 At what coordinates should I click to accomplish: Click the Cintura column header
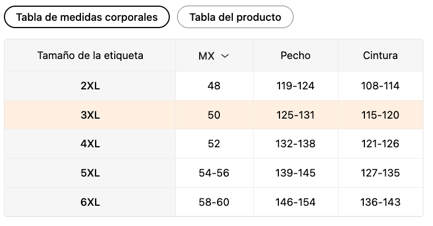click(380, 56)
